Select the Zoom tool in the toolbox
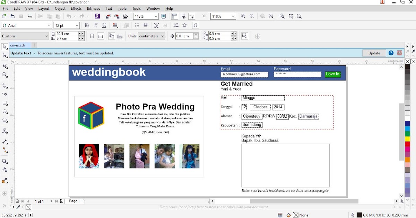The height and width of the screenshot is (218, 416). (5, 75)
